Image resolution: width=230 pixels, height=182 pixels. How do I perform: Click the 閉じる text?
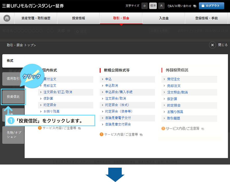point(223,45)
